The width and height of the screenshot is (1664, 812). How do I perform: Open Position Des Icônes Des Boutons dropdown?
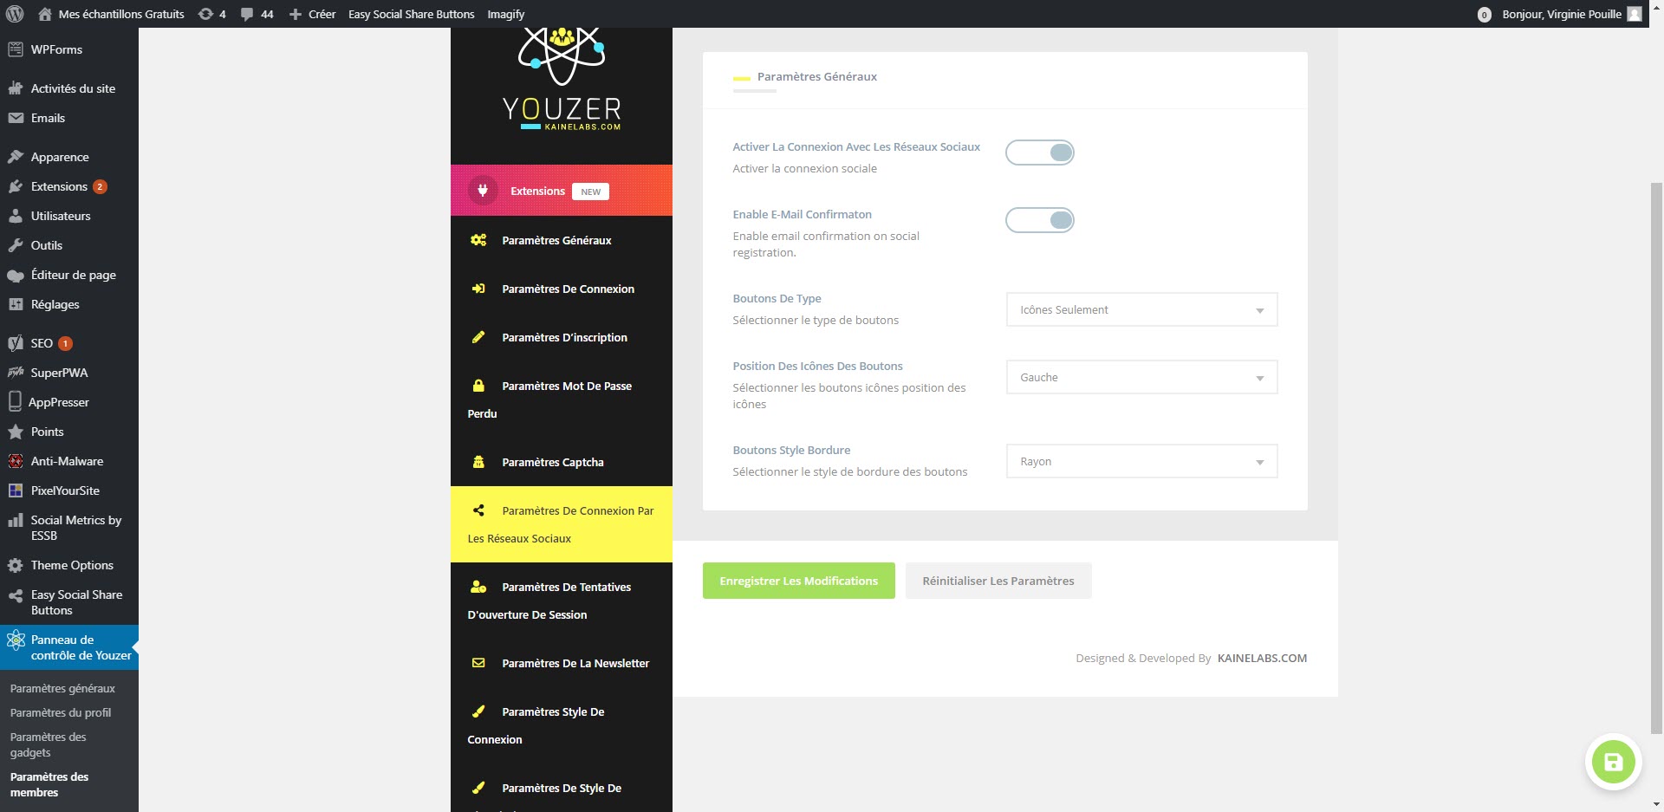click(x=1141, y=377)
